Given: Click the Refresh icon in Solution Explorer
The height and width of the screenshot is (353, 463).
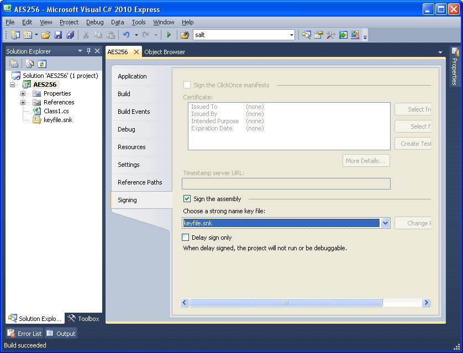Looking at the screenshot, I should click(x=42, y=64).
